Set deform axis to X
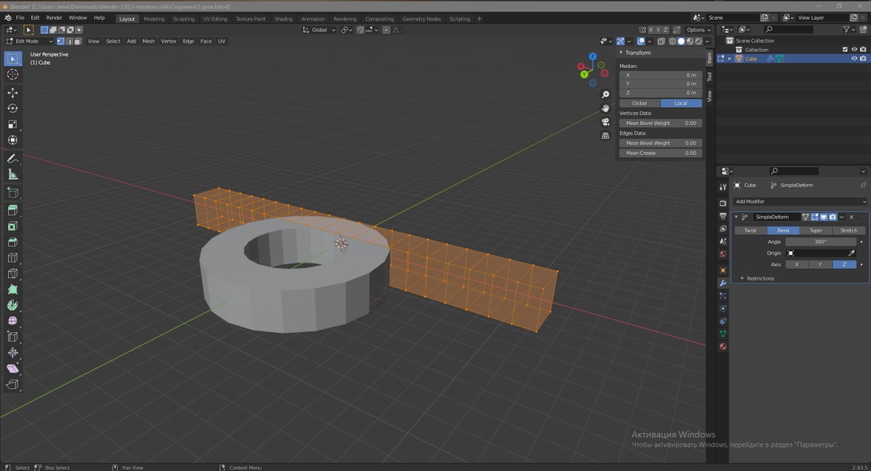This screenshot has width=871, height=471. click(797, 264)
